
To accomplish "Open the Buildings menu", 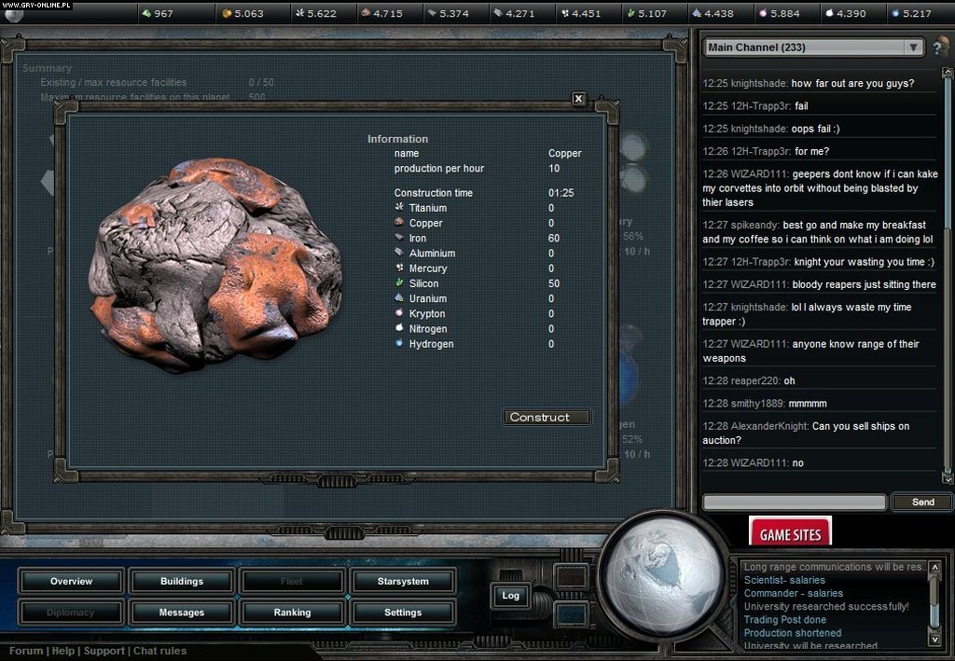I will point(182,581).
